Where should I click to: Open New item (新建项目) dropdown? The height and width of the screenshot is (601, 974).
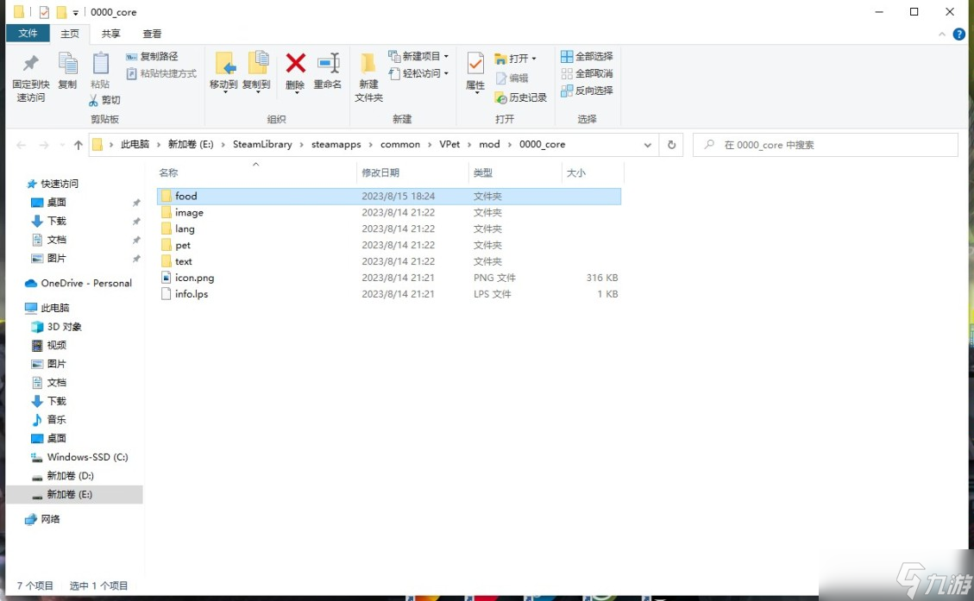pos(418,57)
